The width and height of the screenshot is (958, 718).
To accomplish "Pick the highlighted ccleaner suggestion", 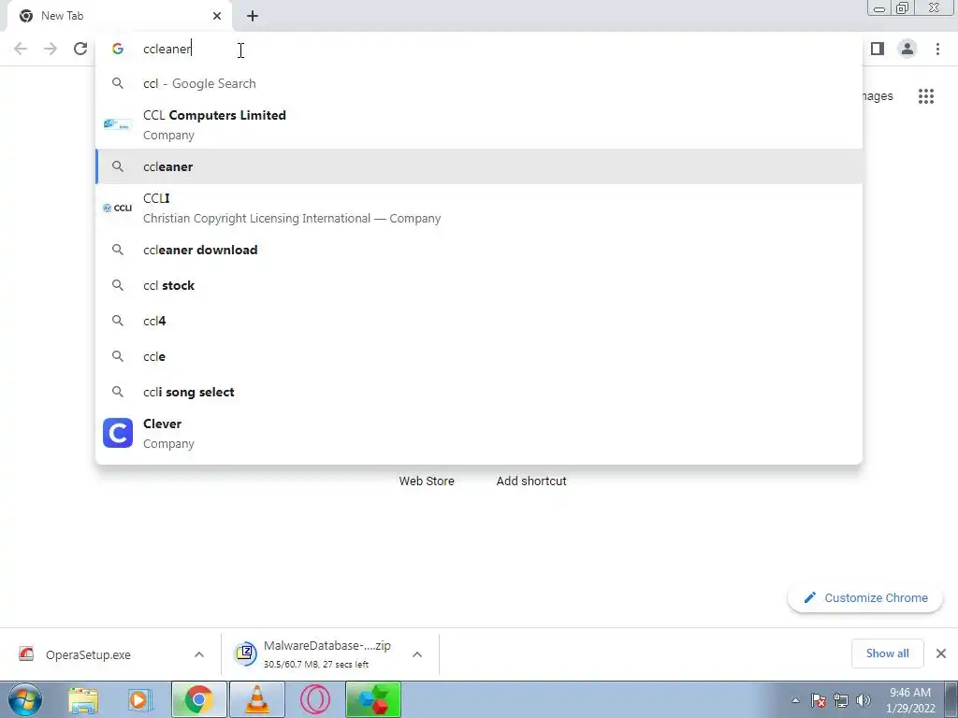I will click(479, 166).
